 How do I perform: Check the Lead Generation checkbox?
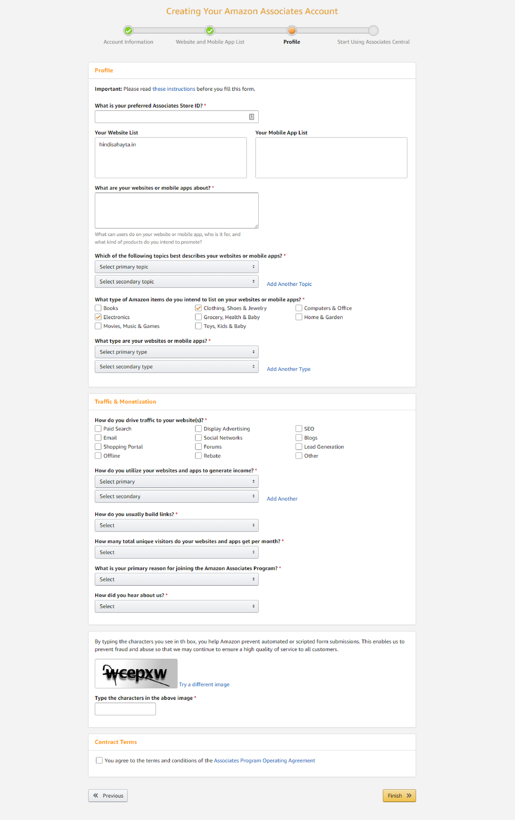pyautogui.click(x=299, y=447)
